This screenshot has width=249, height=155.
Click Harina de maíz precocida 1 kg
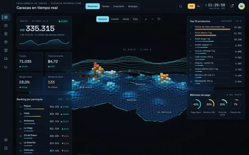[216, 27]
